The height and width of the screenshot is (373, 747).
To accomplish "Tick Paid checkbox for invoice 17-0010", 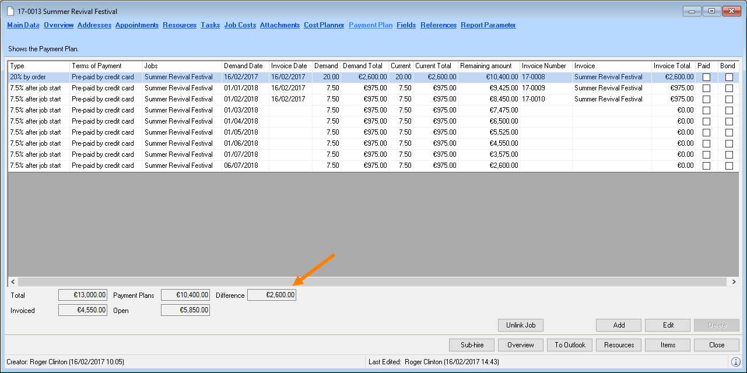I will (x=706, y=99).
